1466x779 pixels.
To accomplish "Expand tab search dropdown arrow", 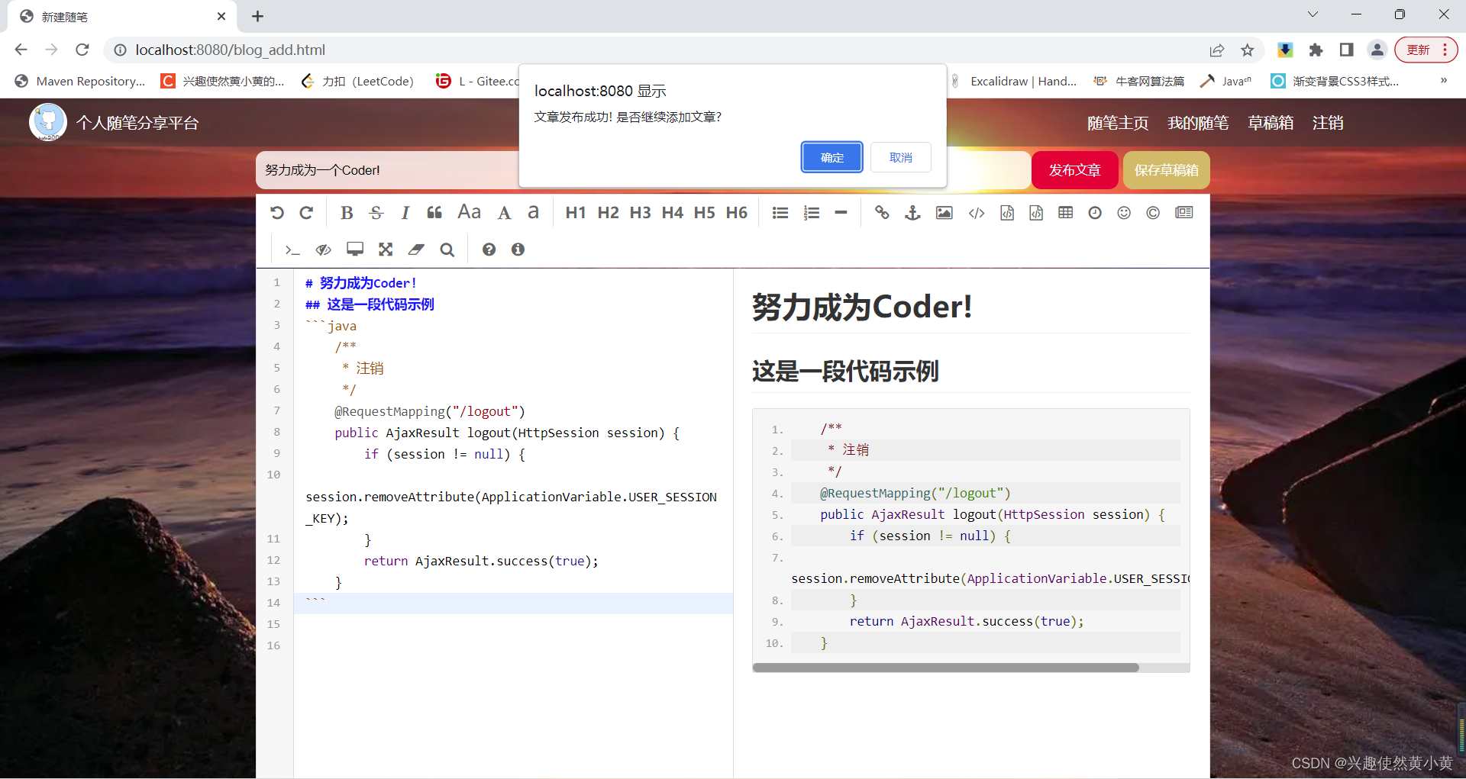I will [x=1313, y=14].
